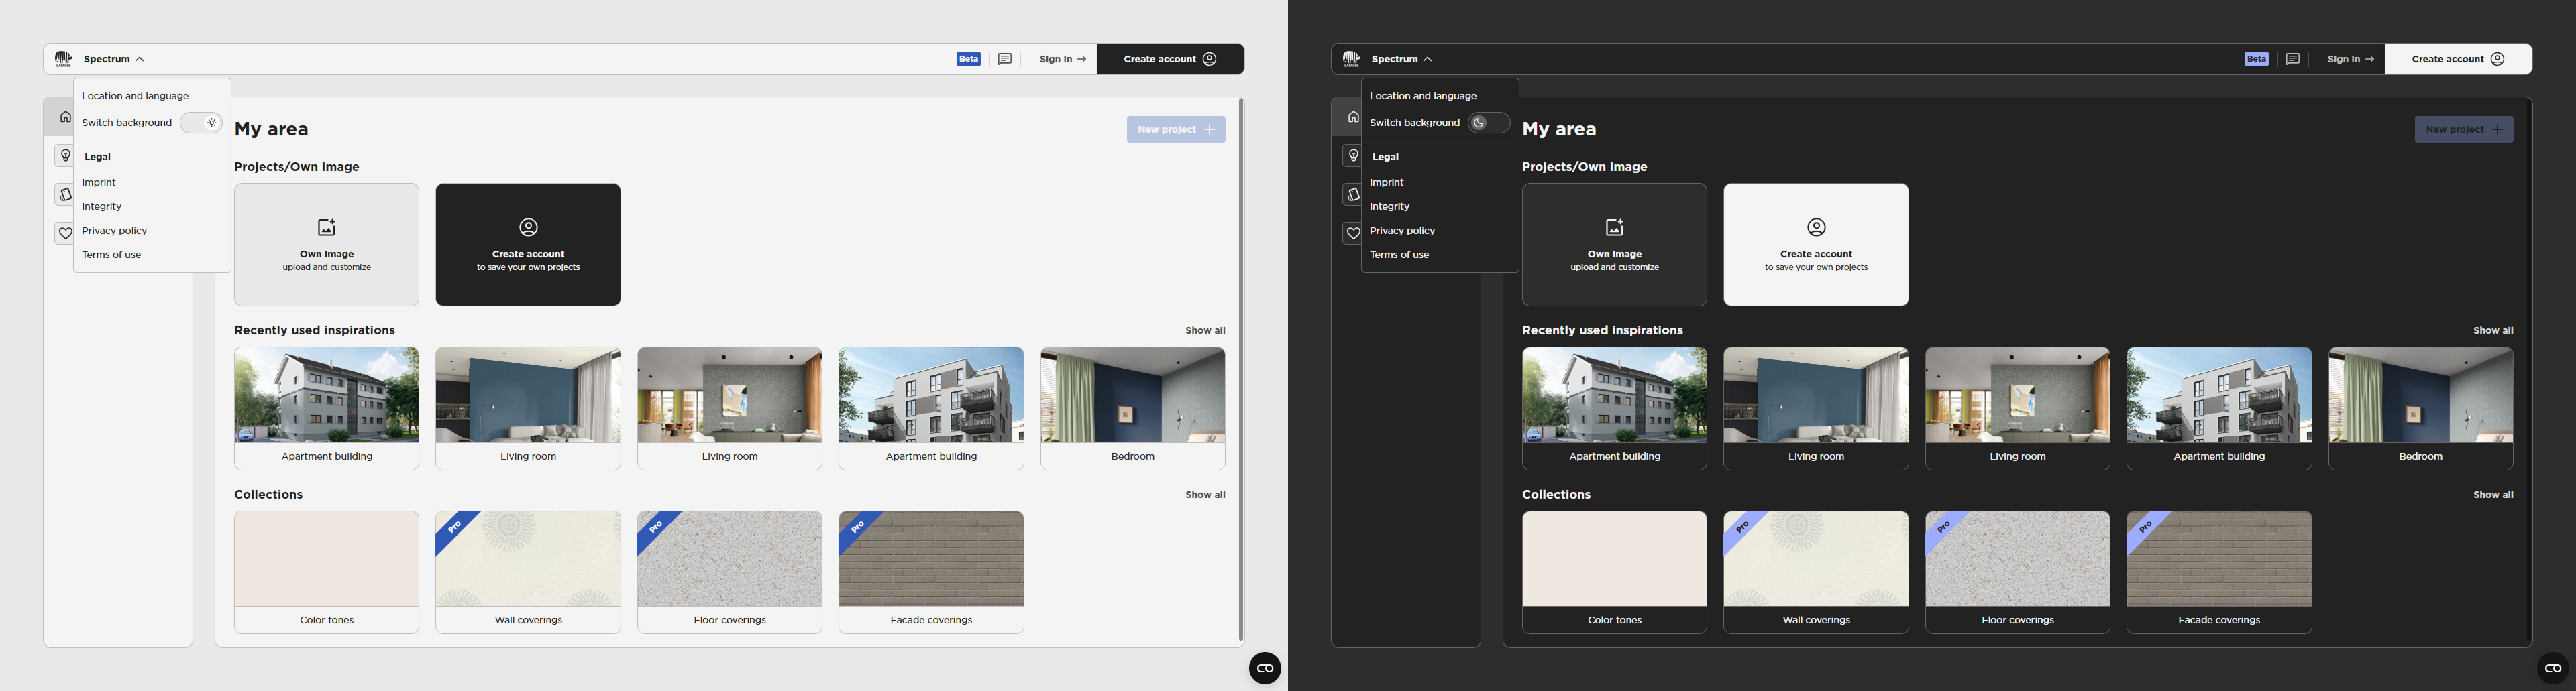
Task: Toggle Switch background with the sun icon
Action: pos(201,123)
